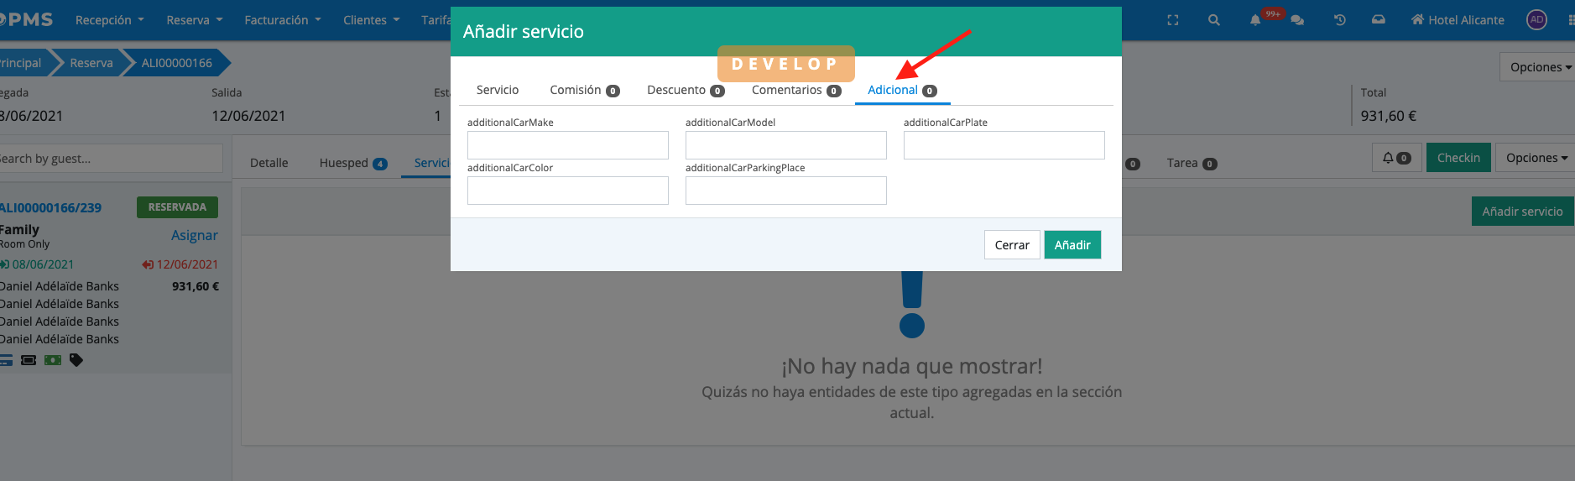The image size is (1575, 481).
Task: Select the Adicional tab
Action: point(902,90)
